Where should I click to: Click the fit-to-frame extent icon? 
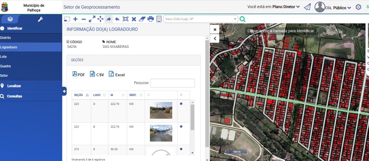(x=125, y=19)
